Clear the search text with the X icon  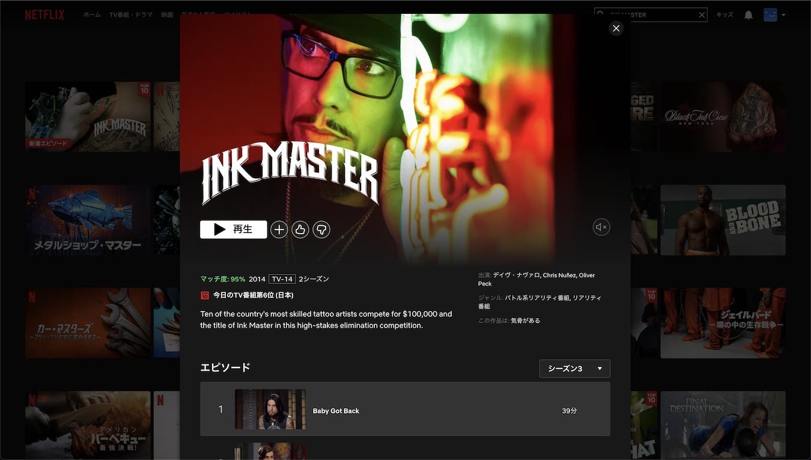(x=701, y=14)
